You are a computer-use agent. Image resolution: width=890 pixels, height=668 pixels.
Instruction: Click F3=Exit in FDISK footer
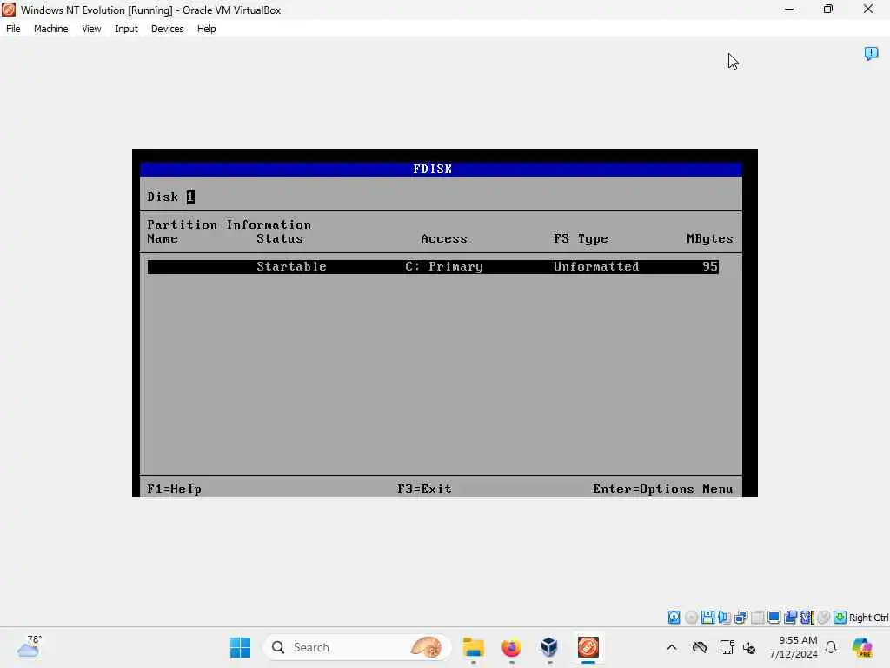pos(424,489)
